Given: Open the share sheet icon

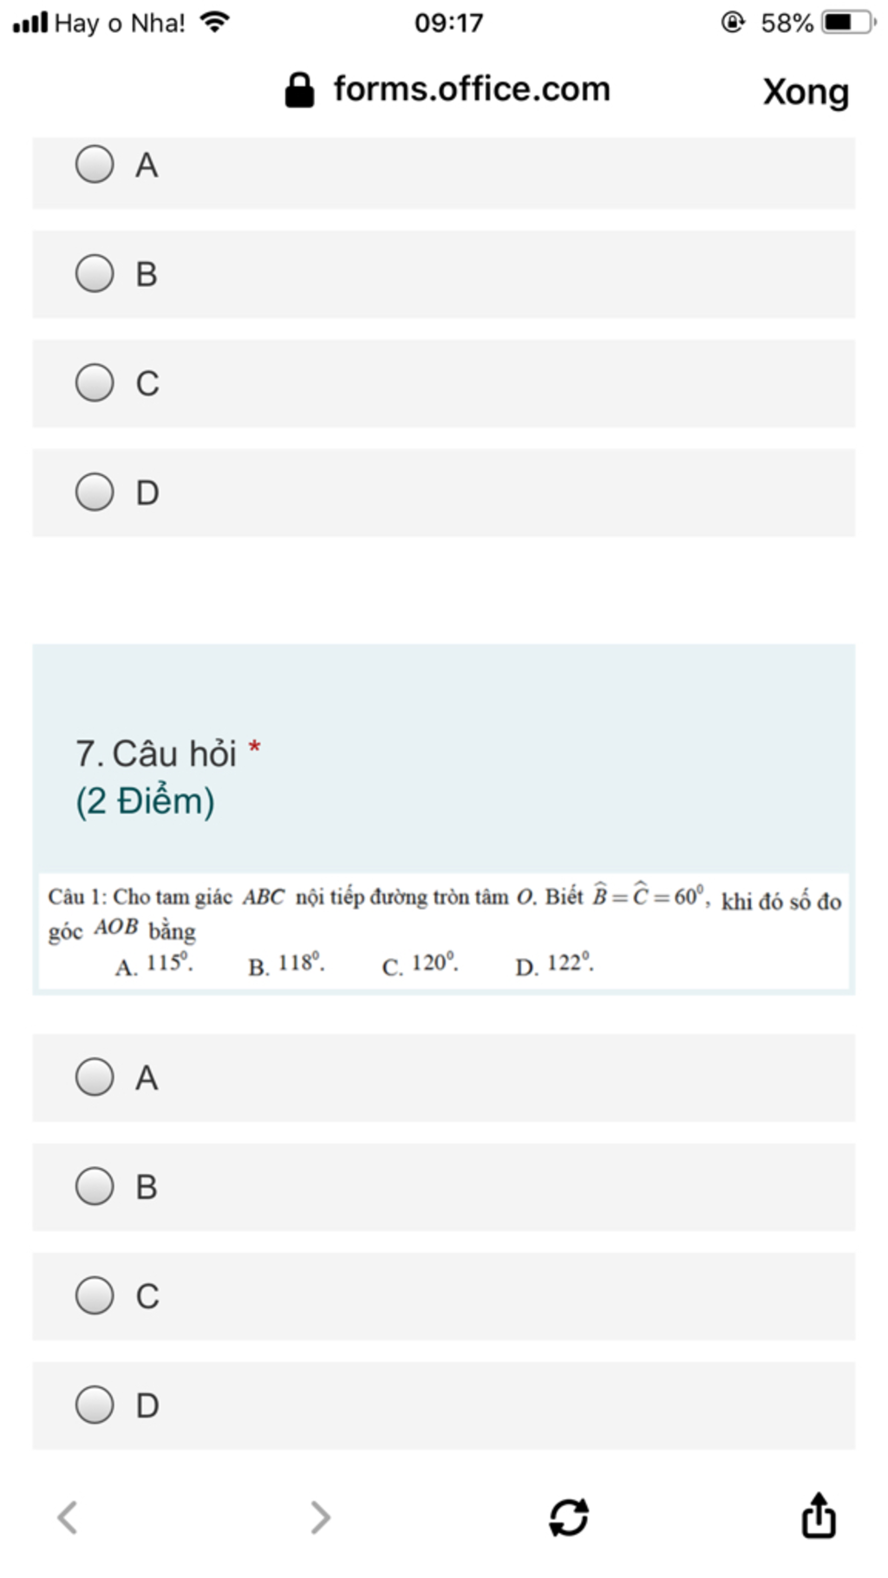Looking at the screenshot, I should pyautogui.click(x=818, y=1514).
